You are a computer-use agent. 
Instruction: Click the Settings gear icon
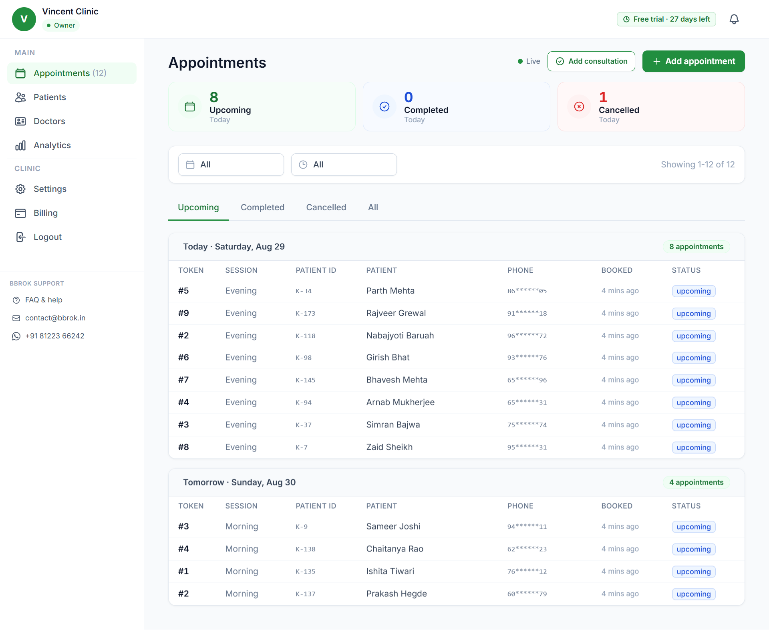pos(20,189)
